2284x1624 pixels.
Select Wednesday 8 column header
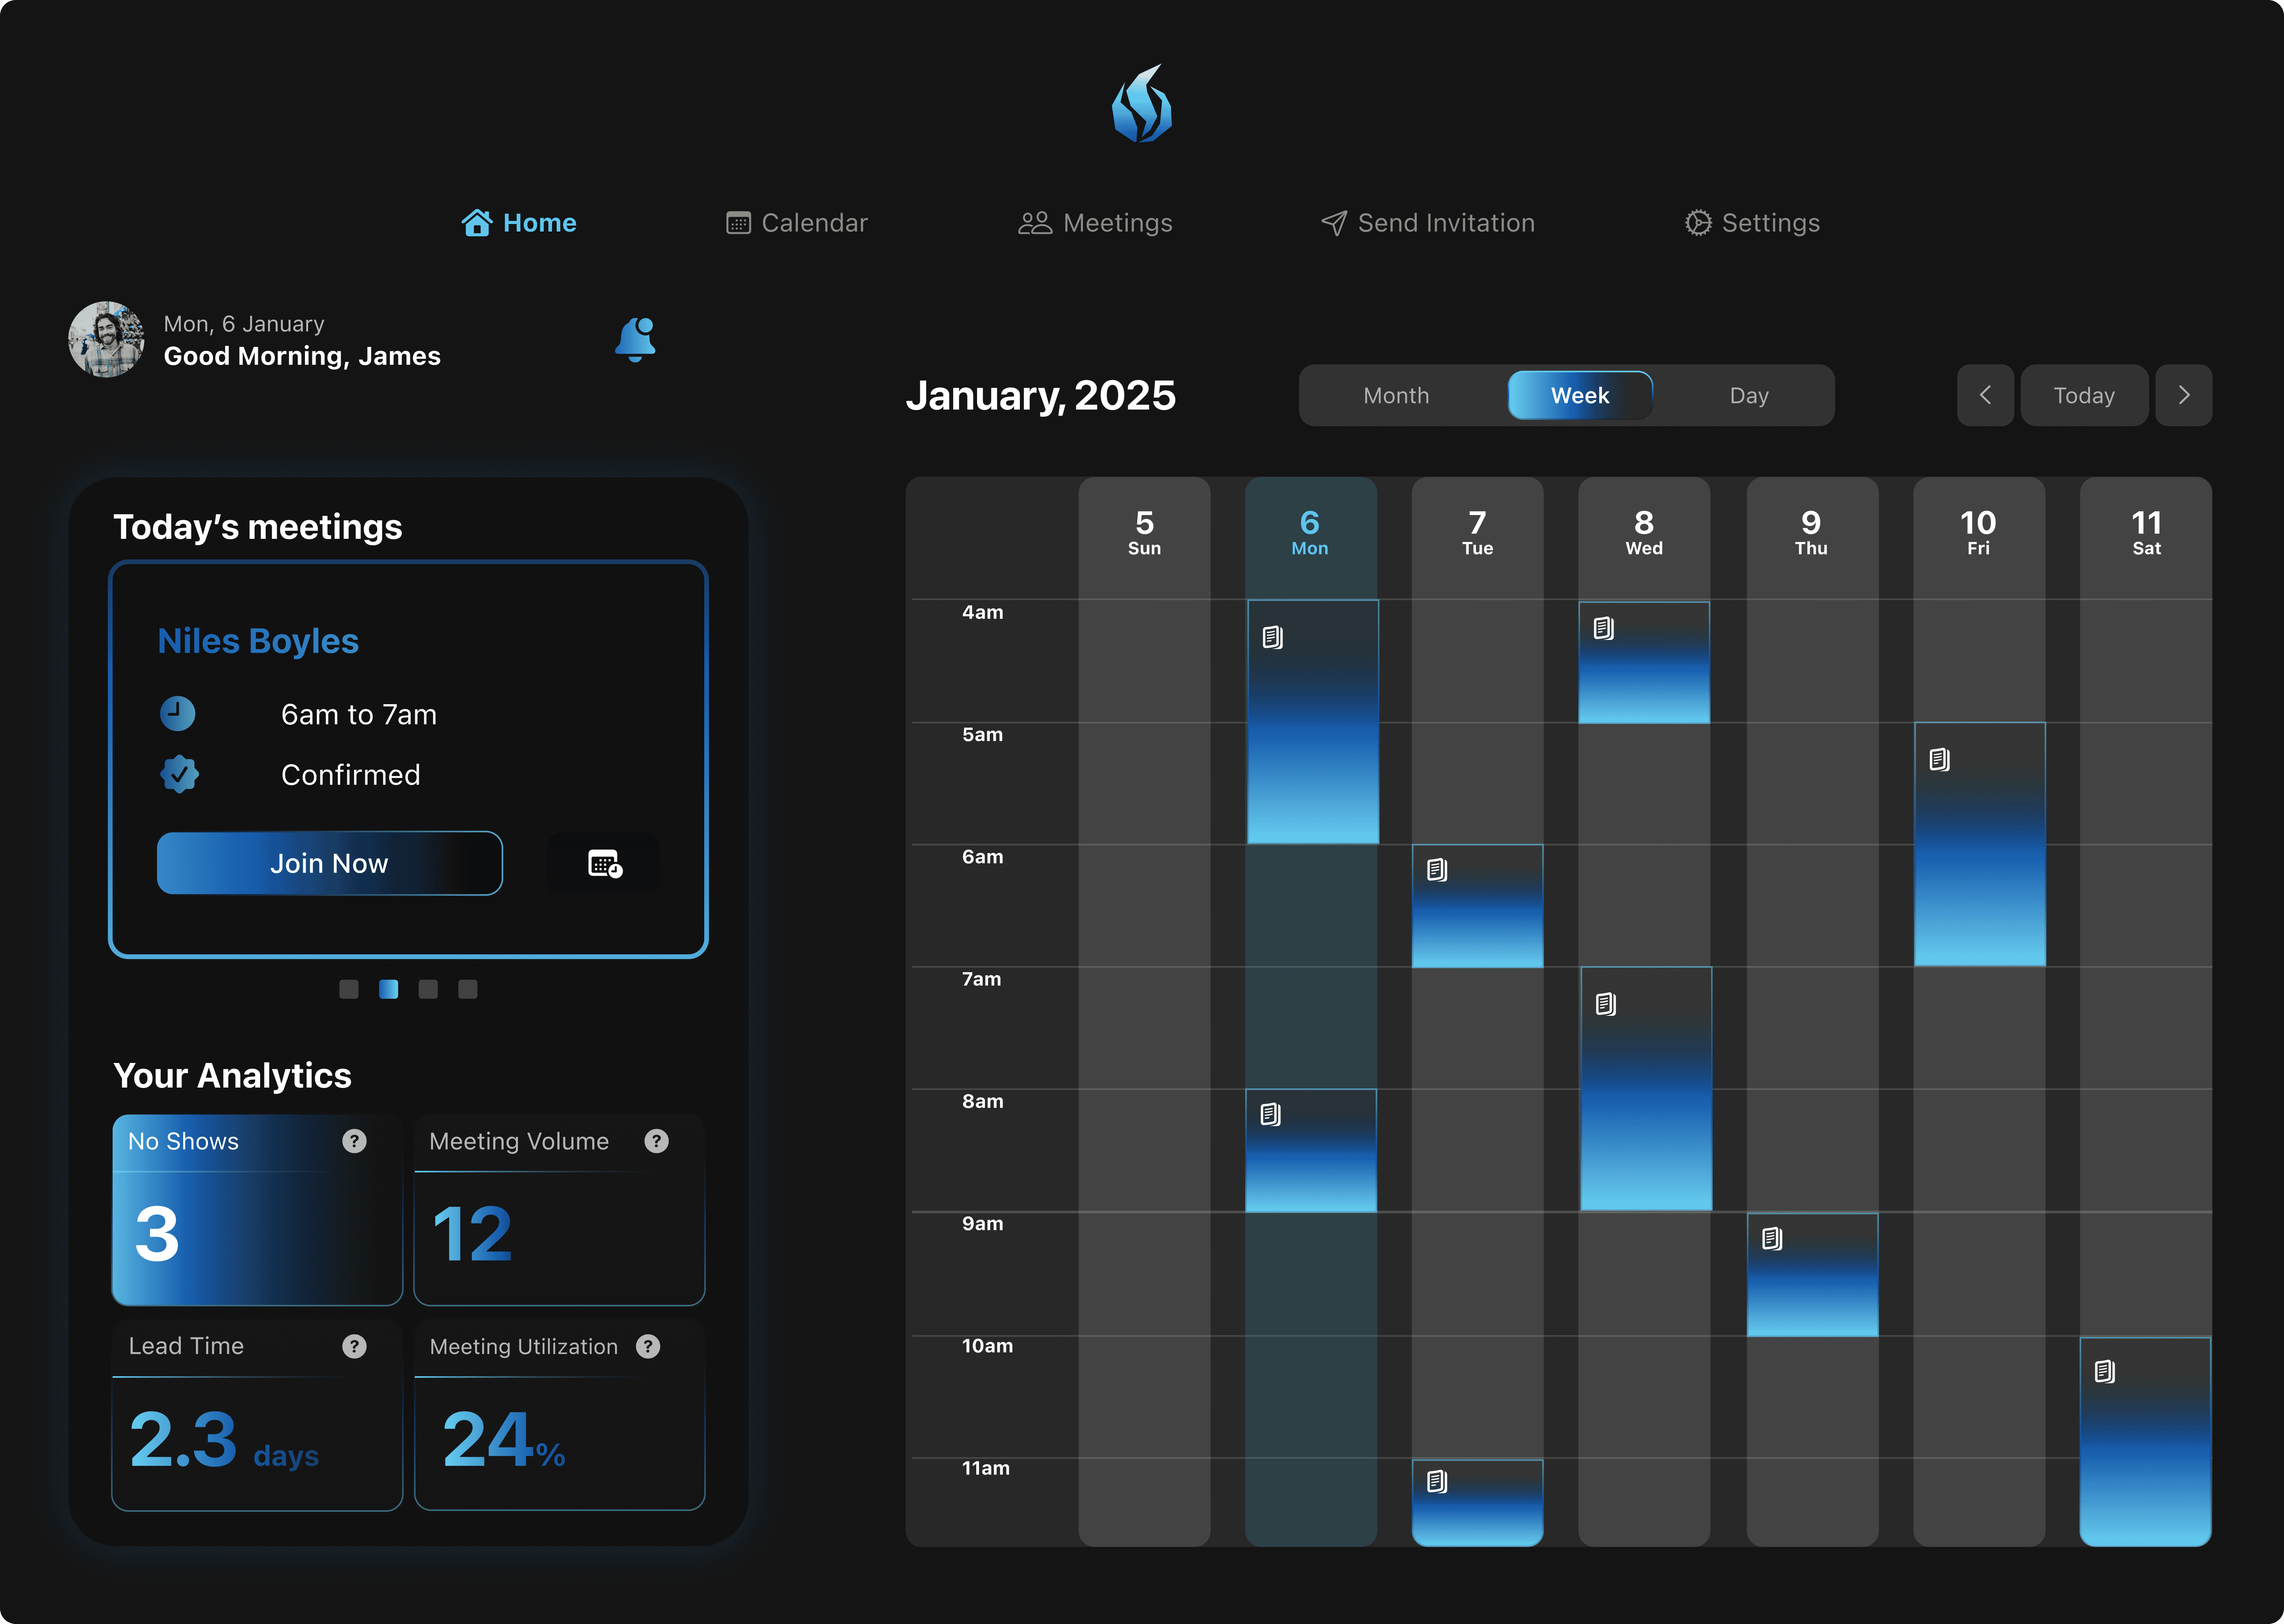point(1644,533)
